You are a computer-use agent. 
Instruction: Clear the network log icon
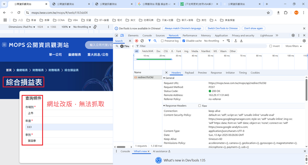coord(142,41)
